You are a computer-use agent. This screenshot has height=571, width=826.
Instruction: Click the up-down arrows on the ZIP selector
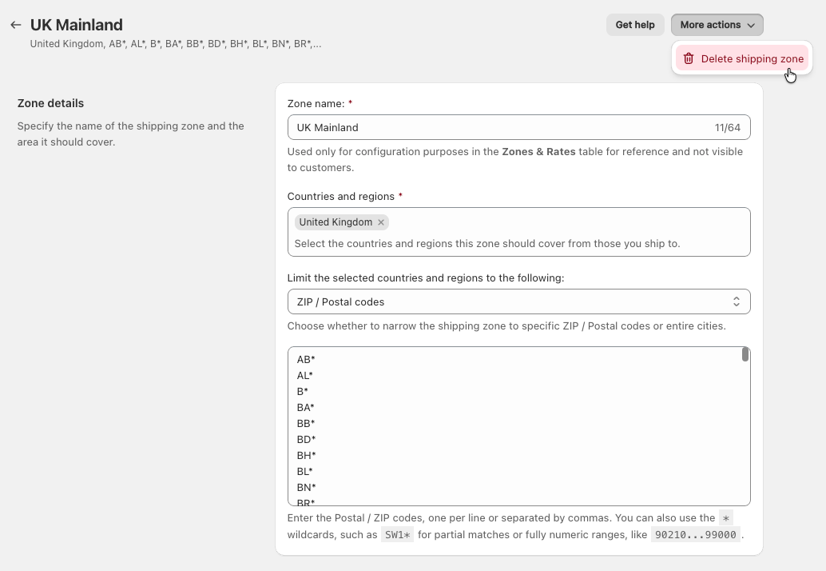pos(736,301)
